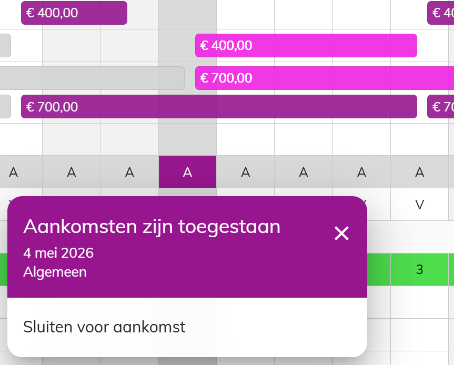Viewport: 454px width, 365px height.
Task: Click the Algemeen label in the popup
Action: click(x=55, y=272)
